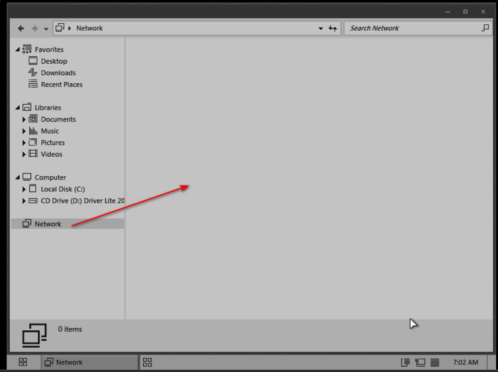The width and height of the screenshot is (498, 372).
Task: Click the network tray icon
Action: point(420,362)
